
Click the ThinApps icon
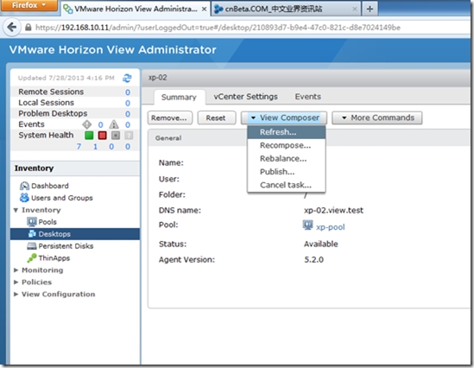pos(31,258)
